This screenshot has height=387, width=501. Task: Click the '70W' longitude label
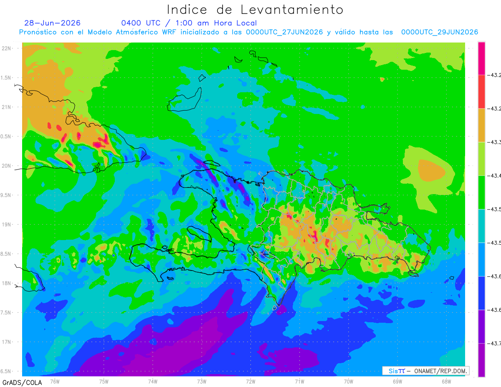[349, 381]
